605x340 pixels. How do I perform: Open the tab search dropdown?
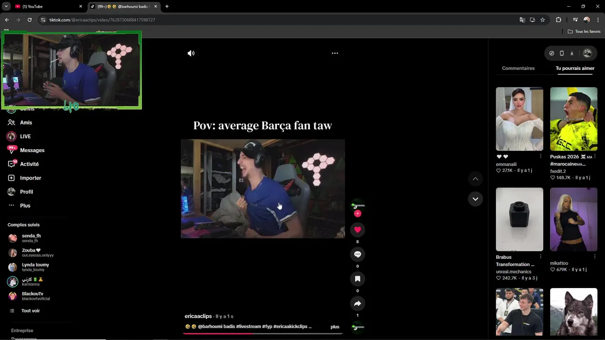point(6,7)
